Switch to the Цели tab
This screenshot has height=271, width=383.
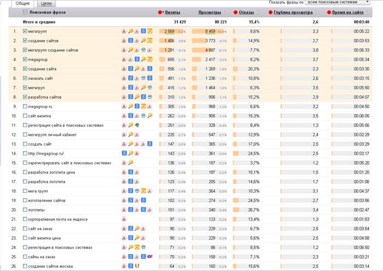pyautogui.click(x=47, y=3)
